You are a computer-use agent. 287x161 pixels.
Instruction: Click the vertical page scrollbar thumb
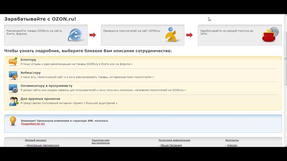point(285,59)
